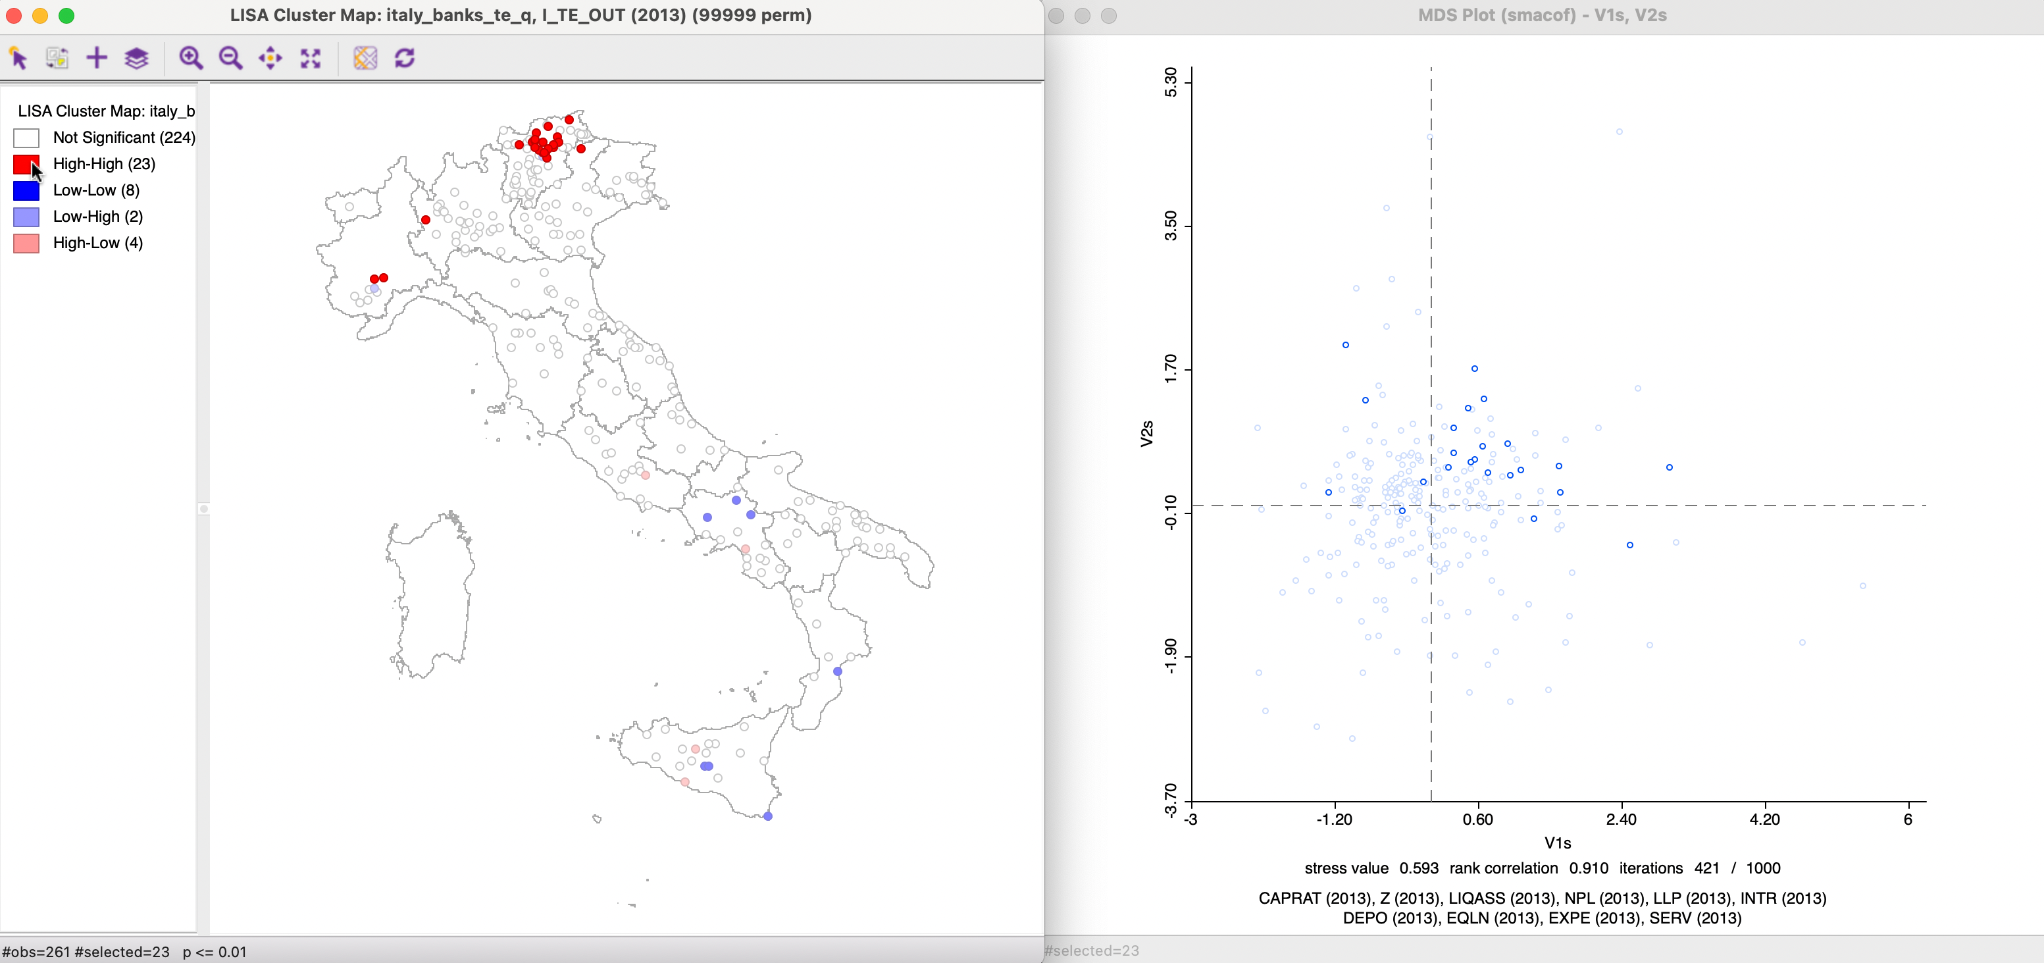Click the High-High red legend swatch

pyautogui.click(x=26, y=165)
